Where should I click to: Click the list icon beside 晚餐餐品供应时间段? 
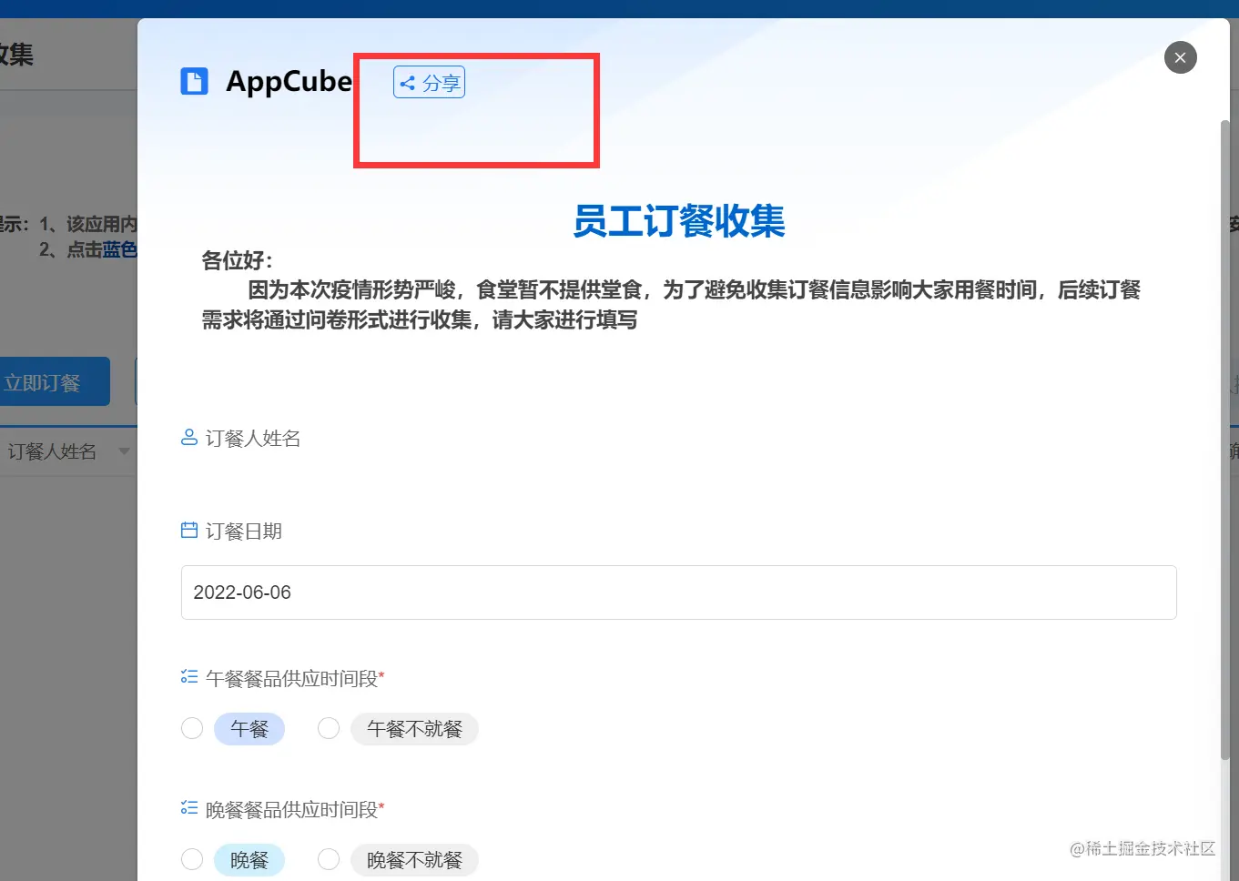pyautogui.click(x=189, y=808)
